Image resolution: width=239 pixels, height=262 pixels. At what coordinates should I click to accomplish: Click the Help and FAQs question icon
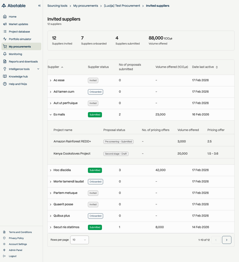(x=5, y=84)
